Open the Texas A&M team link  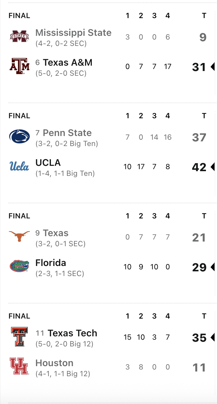68,63
